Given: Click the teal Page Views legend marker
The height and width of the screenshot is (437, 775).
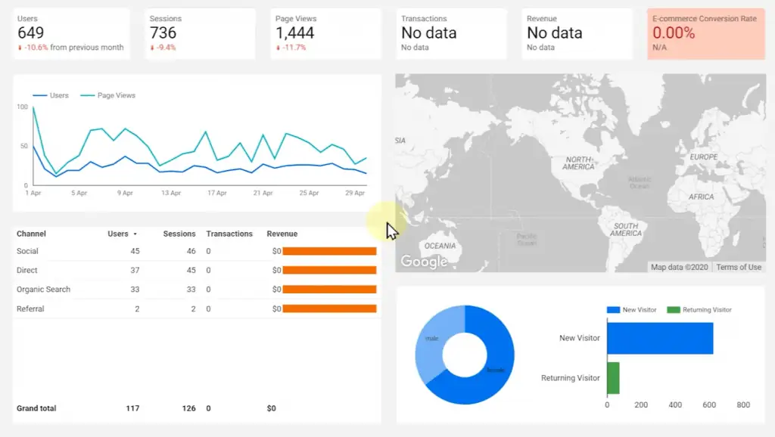Looking at the screenshot, I should pyautogui.click(x=89, y=95).
